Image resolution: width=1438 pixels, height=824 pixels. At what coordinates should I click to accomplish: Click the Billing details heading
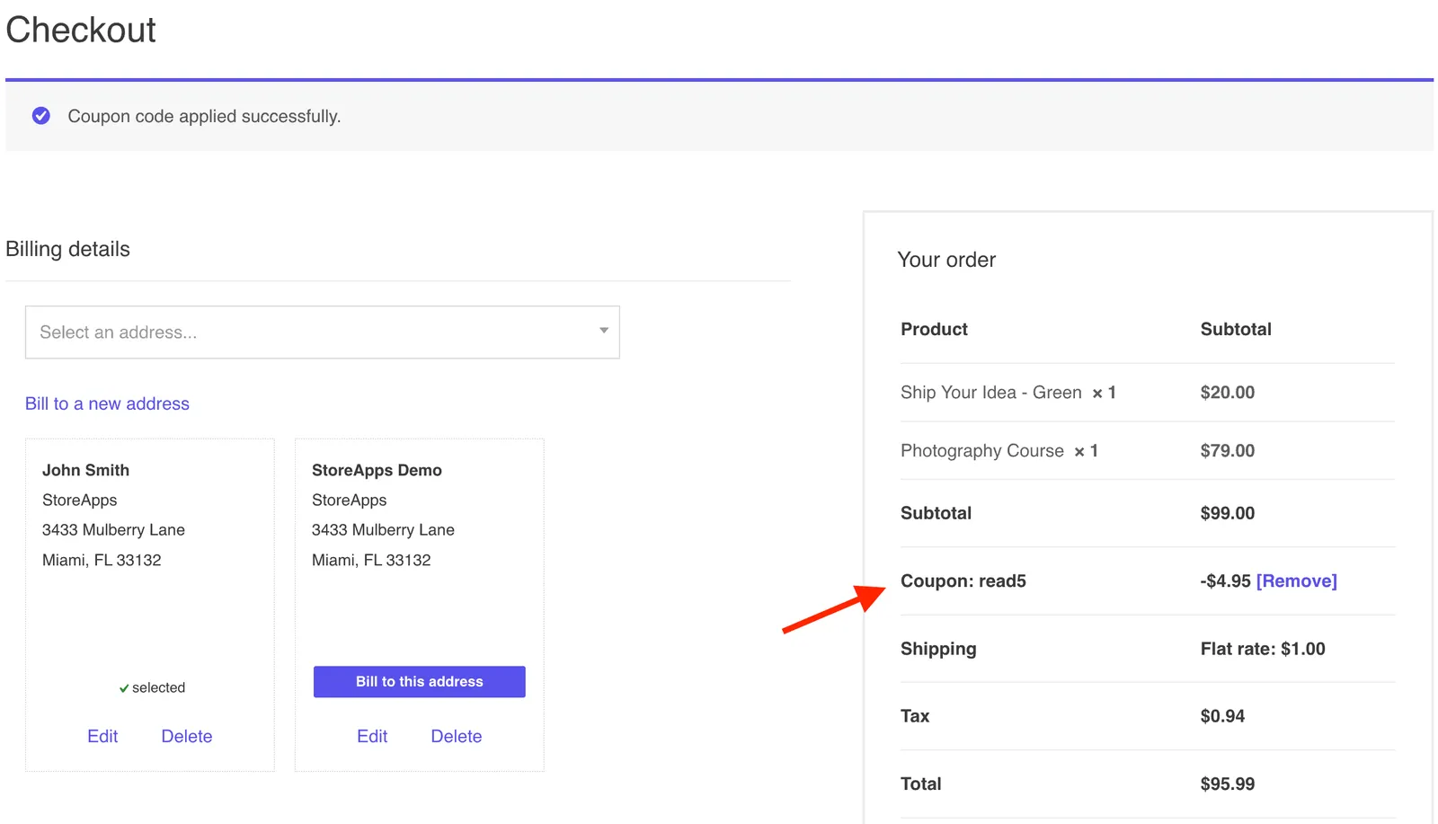tap(67, 249)
